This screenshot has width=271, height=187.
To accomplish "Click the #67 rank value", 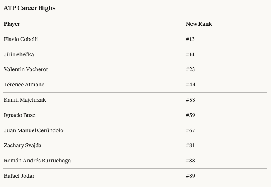I will click(190, 130).
